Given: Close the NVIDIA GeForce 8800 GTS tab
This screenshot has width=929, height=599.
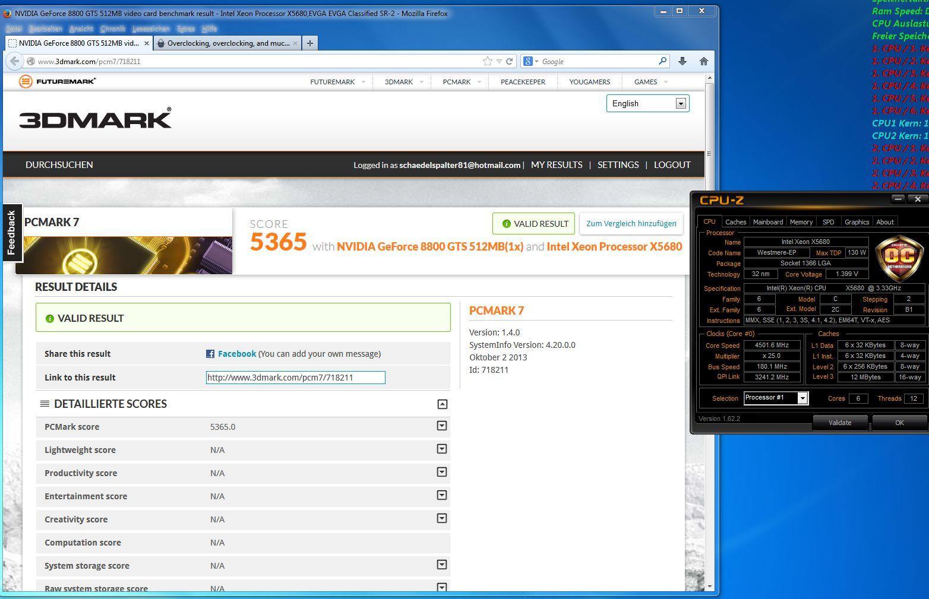Looking at the screenshot, I should coord(147,43).
